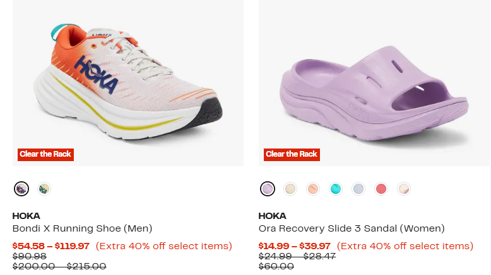The height and width of the screenshot is (275, 491).
Task: Choose the peach Ora Slide color swatch
Action: point(313,189)
